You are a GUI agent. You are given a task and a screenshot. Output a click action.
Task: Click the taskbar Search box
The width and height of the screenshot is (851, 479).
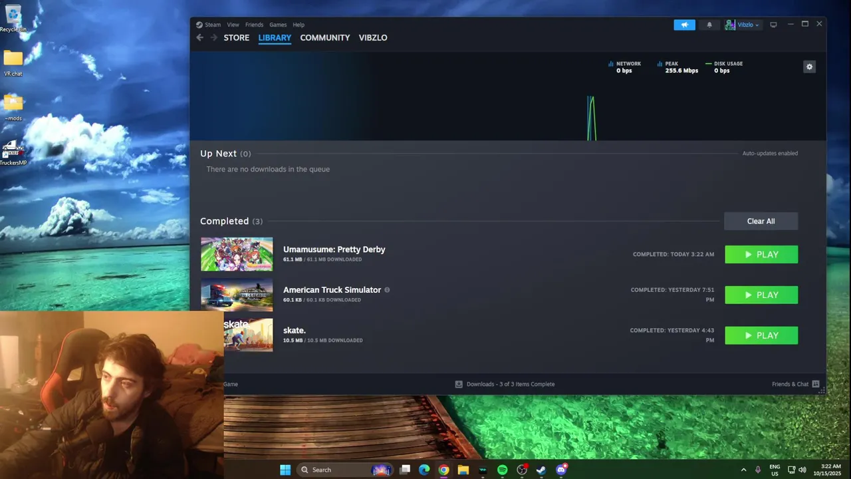tap(344, 470)
